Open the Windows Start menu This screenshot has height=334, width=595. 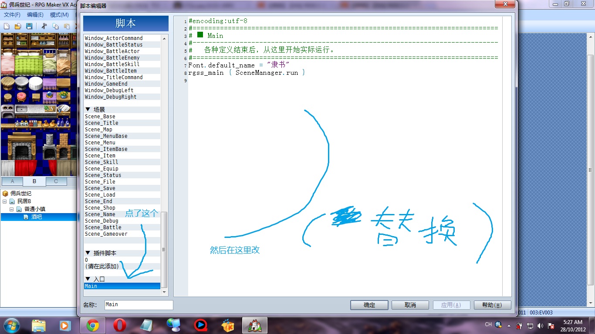click(x=11, y=325)
